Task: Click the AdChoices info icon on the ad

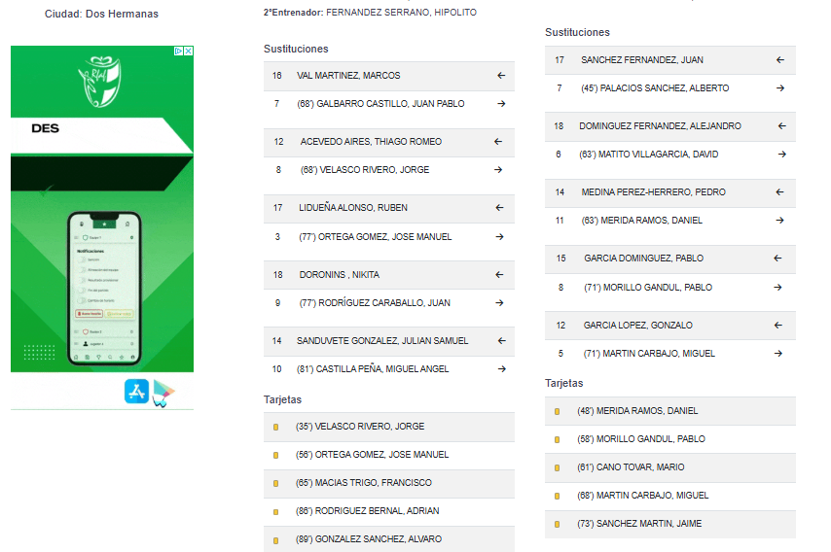Action: click(179, 51)
